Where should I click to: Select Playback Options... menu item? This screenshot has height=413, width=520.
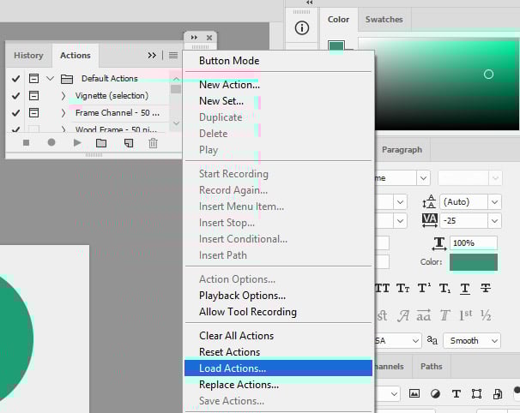click(243, 296)
